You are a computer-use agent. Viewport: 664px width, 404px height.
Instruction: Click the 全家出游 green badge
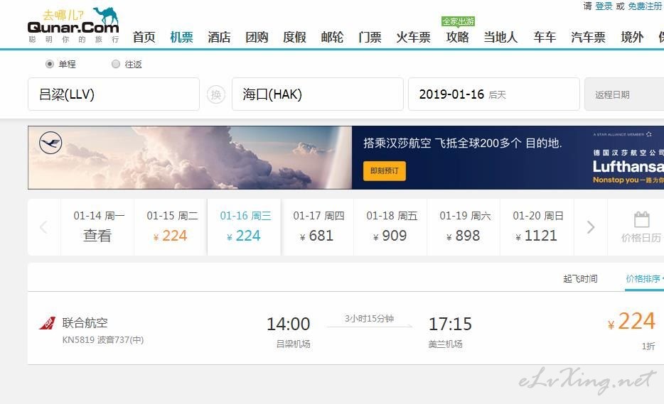458,21
